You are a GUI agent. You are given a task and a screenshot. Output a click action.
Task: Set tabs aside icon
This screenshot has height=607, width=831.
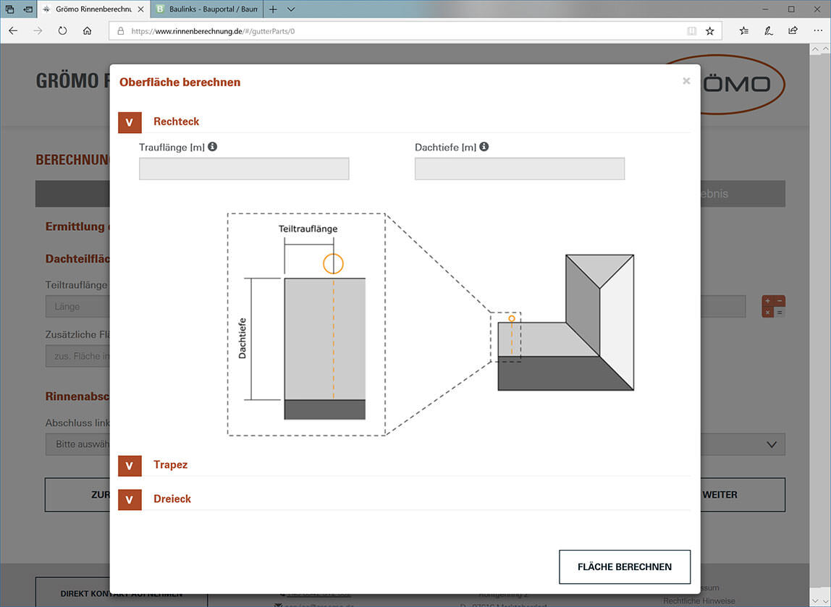tap(28, 9)
